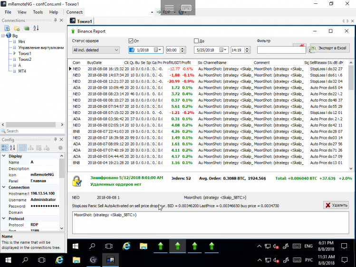The image size is (356, 267).
Task: Select the MT4 connection in tree
Action: point(22,71)
